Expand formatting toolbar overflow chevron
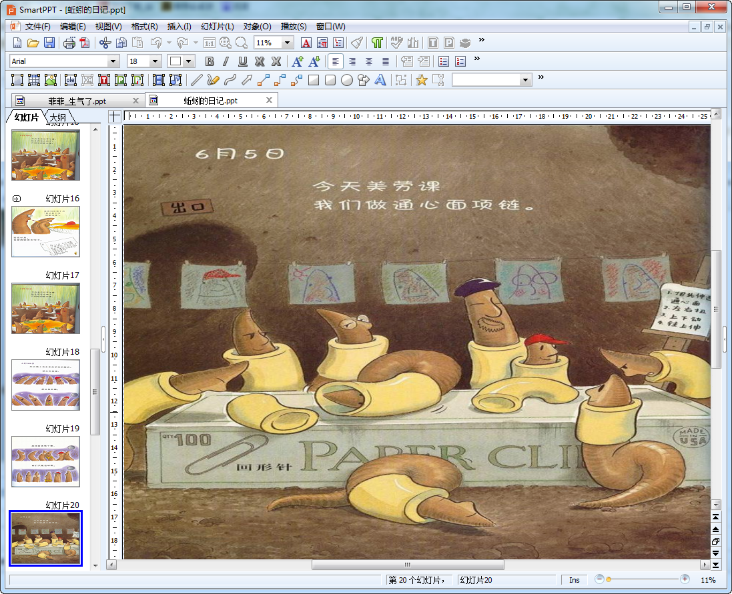Viewport: 732px width, 594px height. tap(476, 58)
